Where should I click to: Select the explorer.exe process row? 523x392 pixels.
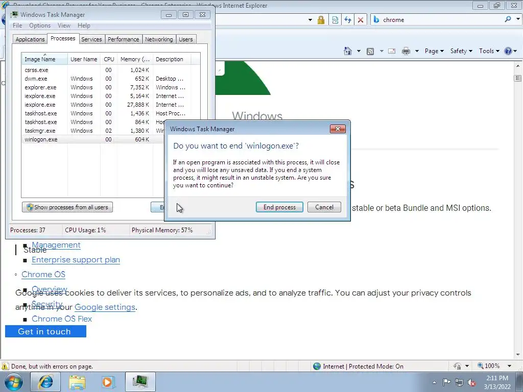point(111,87)
